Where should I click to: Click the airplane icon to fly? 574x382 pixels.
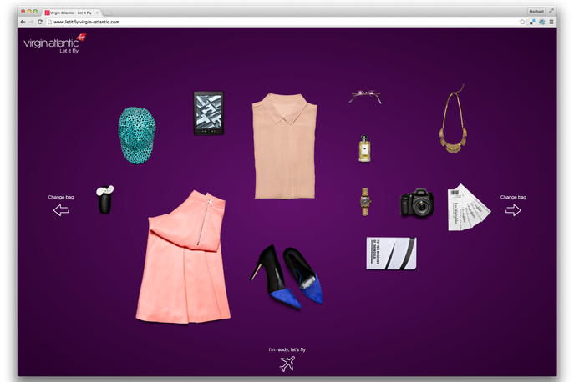(x=287, y=364)
